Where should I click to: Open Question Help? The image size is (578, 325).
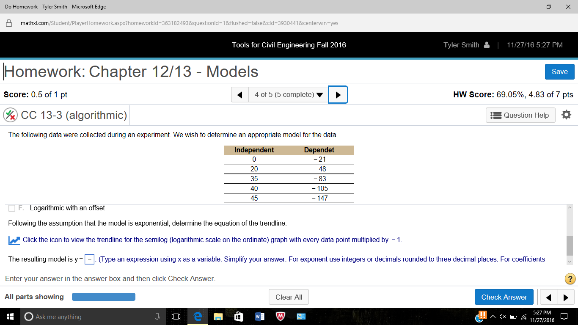coord(520,115)
